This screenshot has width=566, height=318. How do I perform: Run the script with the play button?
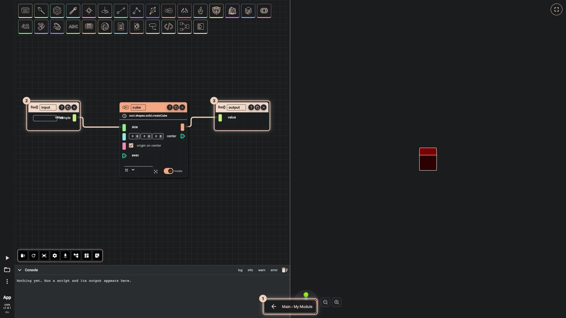tap(7, 258)
